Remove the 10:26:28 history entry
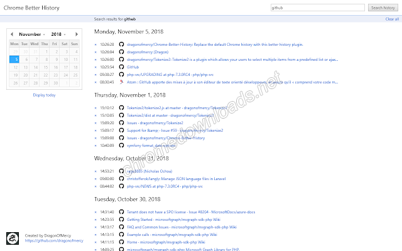 coord(95,45)
